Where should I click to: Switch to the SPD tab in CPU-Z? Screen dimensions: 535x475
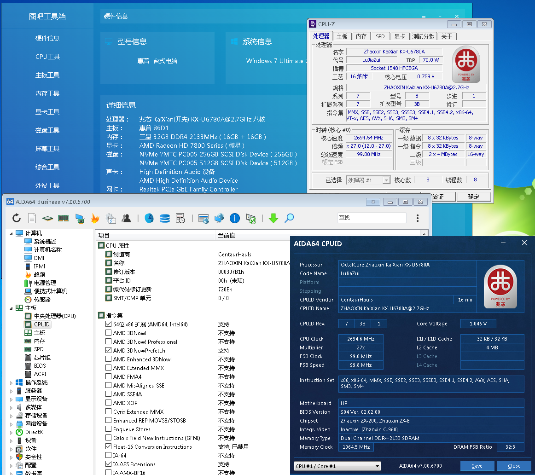380,36
